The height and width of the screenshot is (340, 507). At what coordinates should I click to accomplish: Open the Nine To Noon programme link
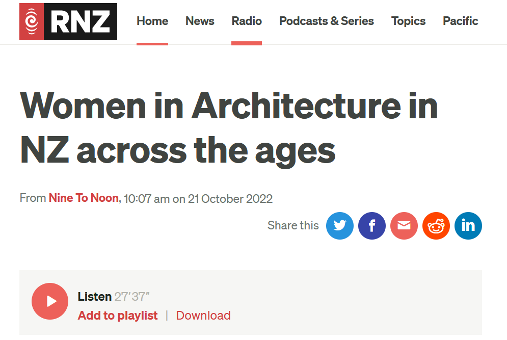tap(84, 198)
